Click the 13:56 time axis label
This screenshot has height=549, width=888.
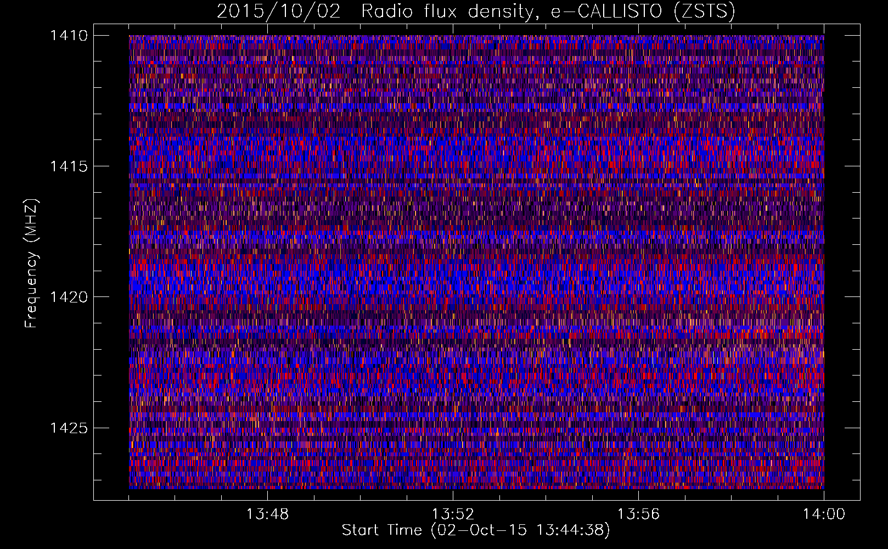pos(638,514)
